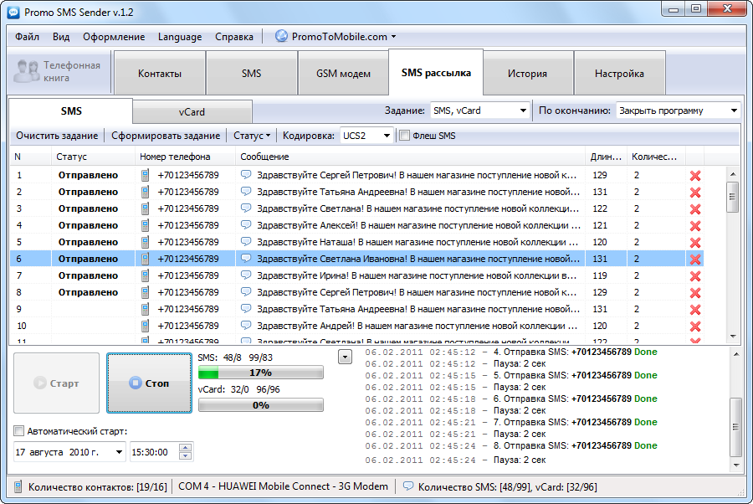Viewport: 753px width, 504px height.
Task: Enable the Флеш SMS checkbox
Action: [404, 136]
